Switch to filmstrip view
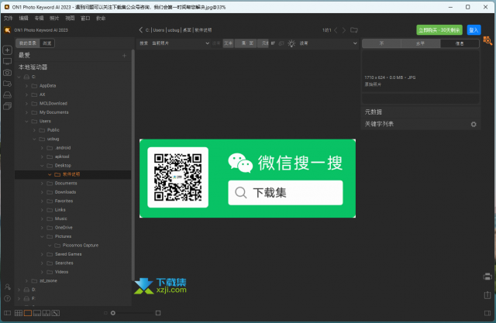Screen dimensions: 496x323 pyautogui.click(x=37, y=313)
